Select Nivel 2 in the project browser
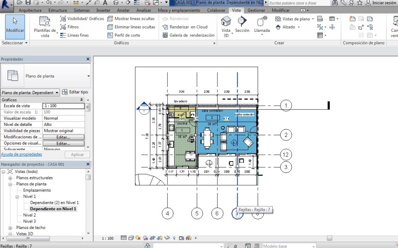The height and width of the screenshot is (248, 398). 29,215
